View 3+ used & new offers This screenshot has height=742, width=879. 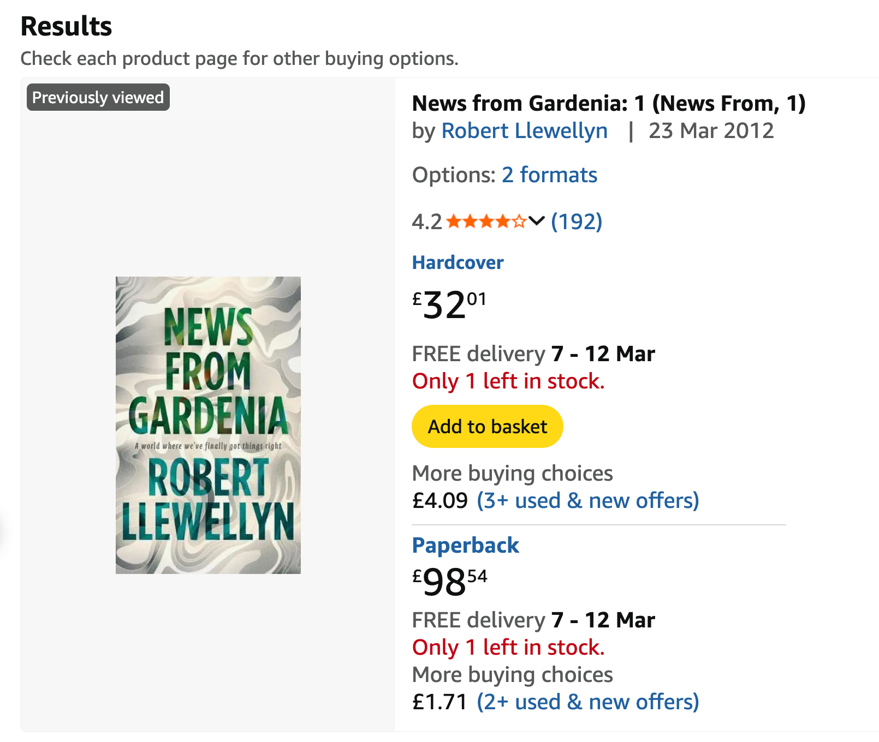(x=587, y=500)
